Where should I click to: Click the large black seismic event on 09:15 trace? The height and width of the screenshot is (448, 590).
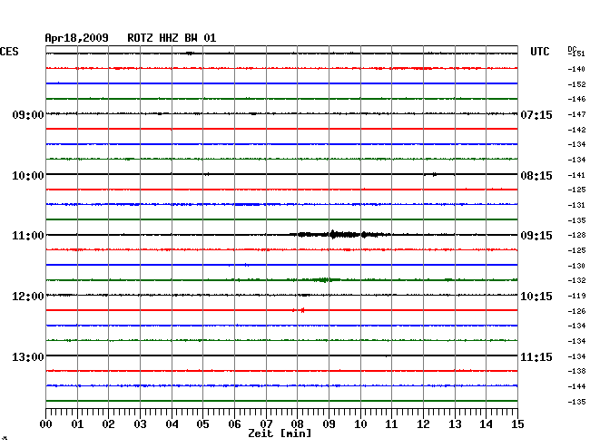click(x=339, y=235)
